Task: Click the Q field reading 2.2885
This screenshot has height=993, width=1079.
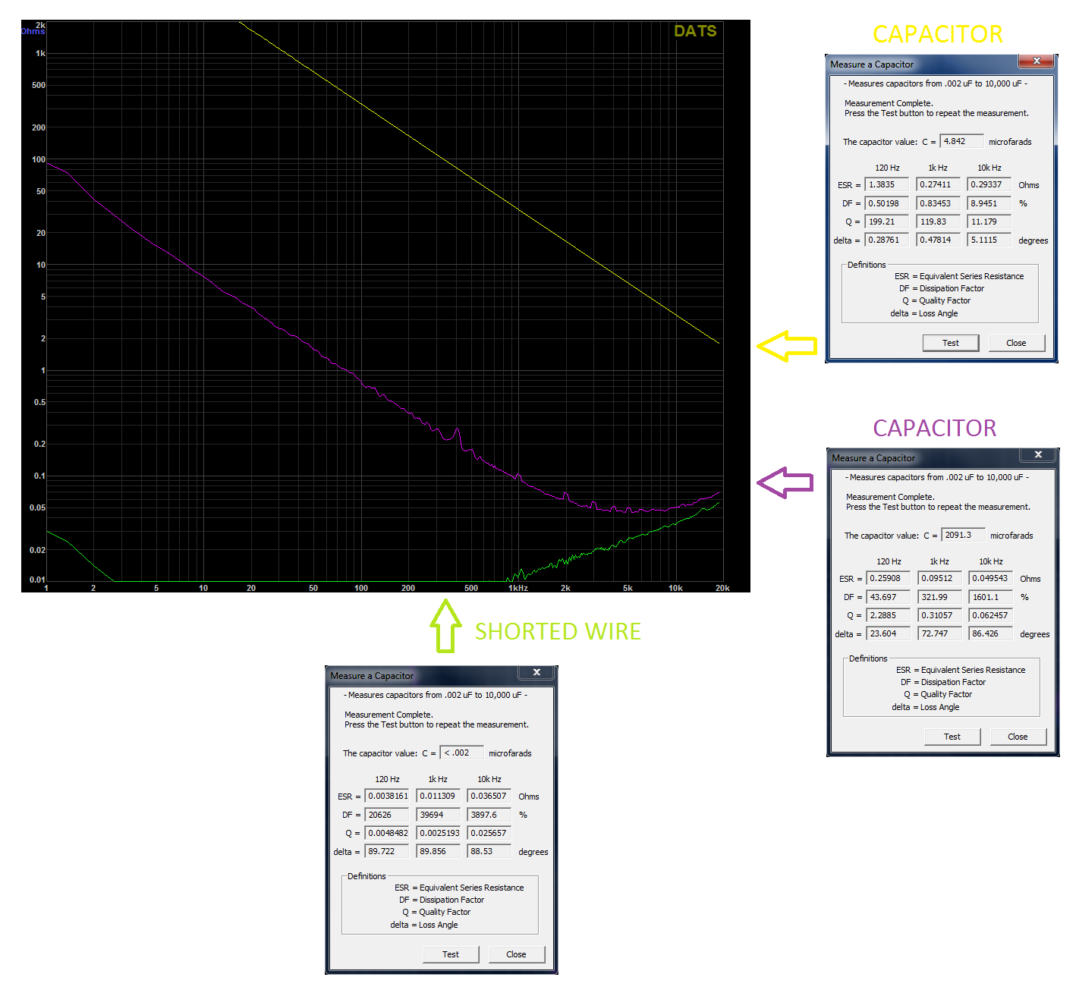Action: (x=889, y=615)
